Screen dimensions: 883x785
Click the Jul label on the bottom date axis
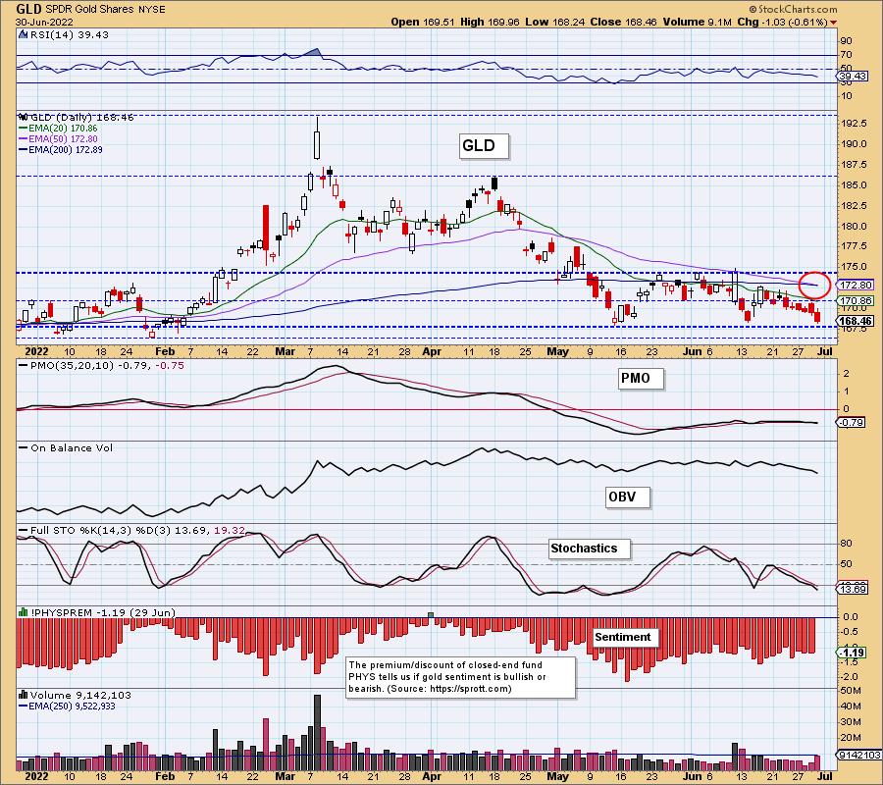pos(824,775)
